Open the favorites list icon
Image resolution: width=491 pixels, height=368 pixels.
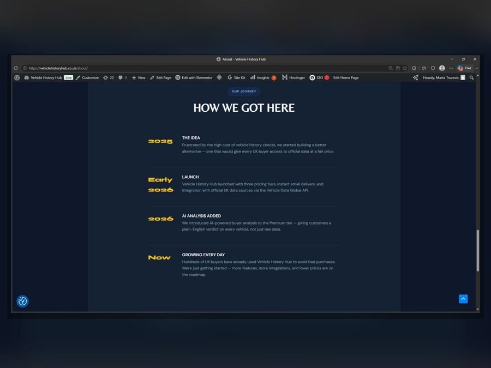[424, 68]
